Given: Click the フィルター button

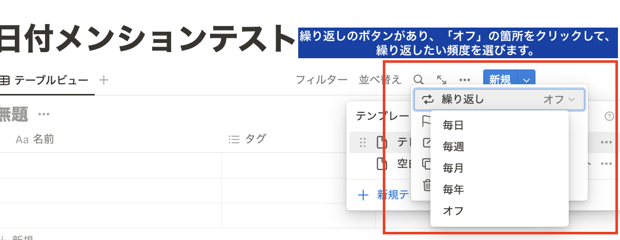Looking at the screenshot, I should click(322, 80).
